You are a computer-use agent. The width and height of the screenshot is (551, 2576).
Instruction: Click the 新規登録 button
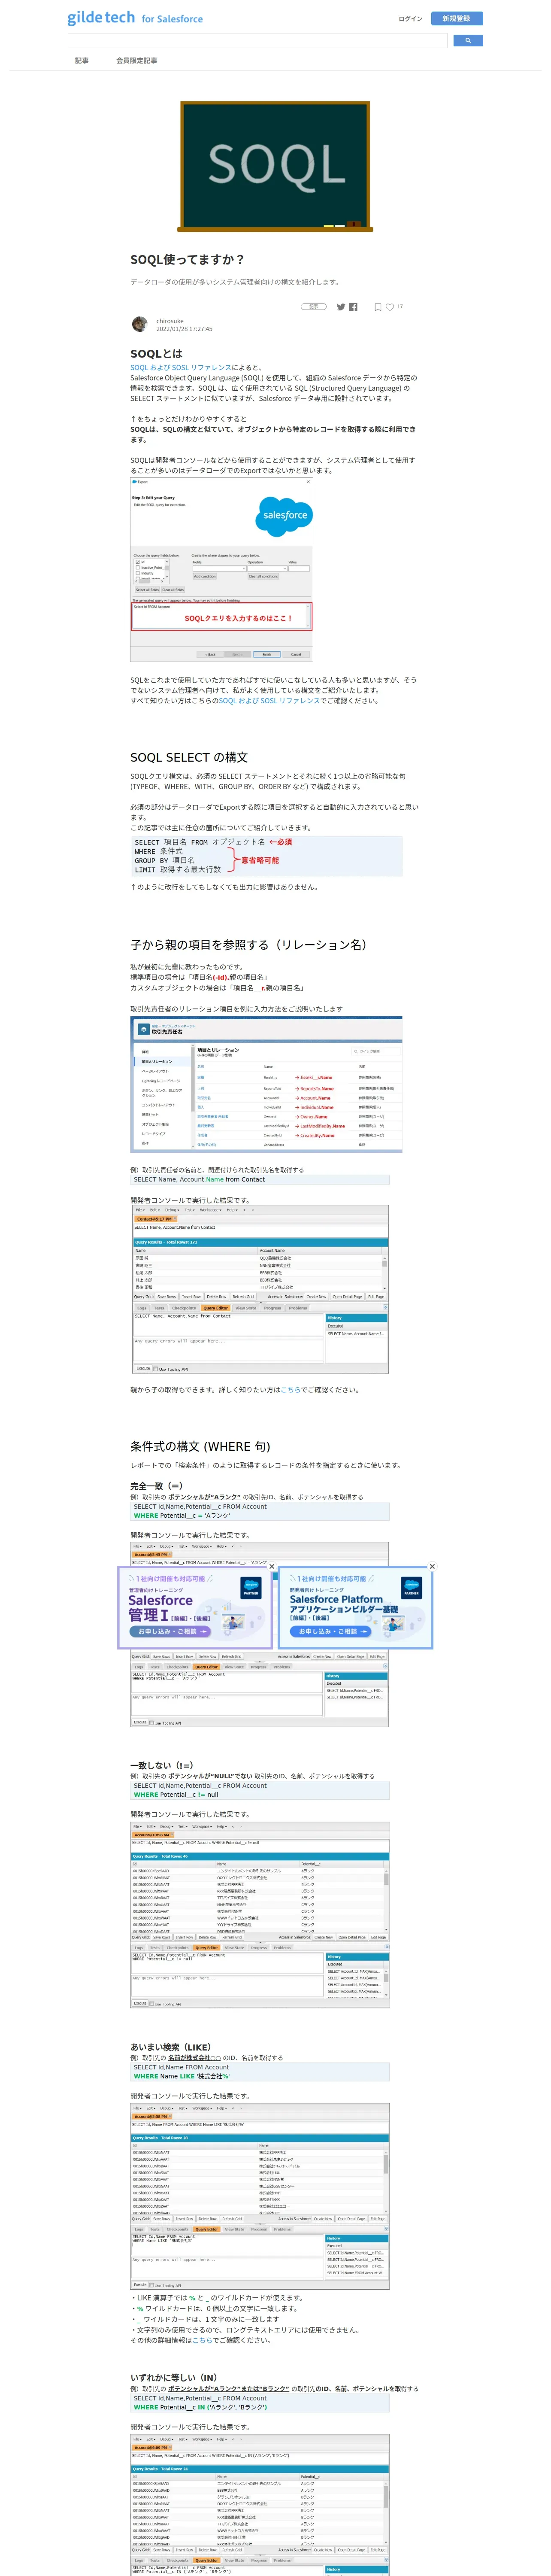pos(457,18)
